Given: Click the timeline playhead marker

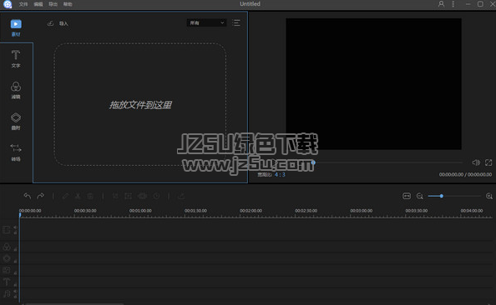Looking at the screenshot, I should tap(20, 215).
